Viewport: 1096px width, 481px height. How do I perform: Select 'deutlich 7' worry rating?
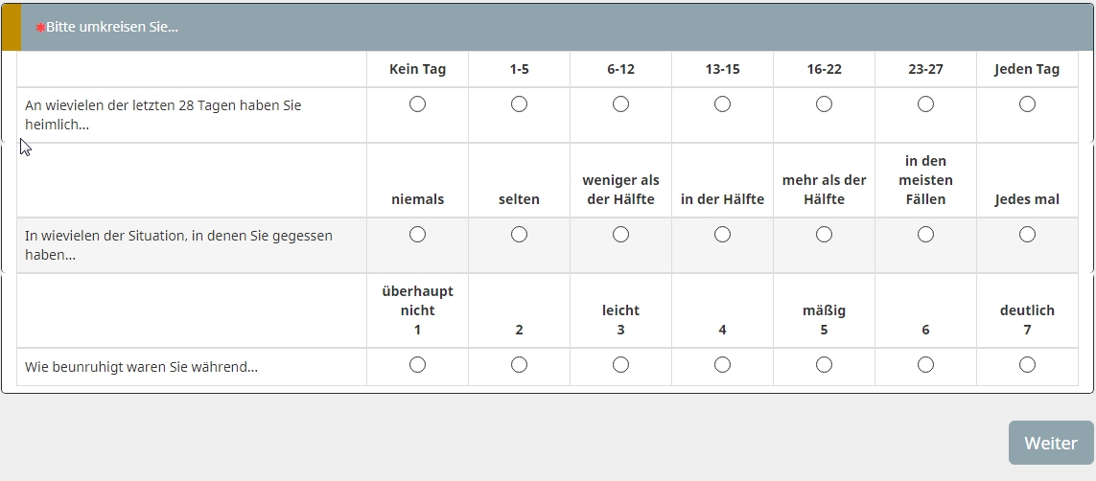click(x=1027, y=365)
